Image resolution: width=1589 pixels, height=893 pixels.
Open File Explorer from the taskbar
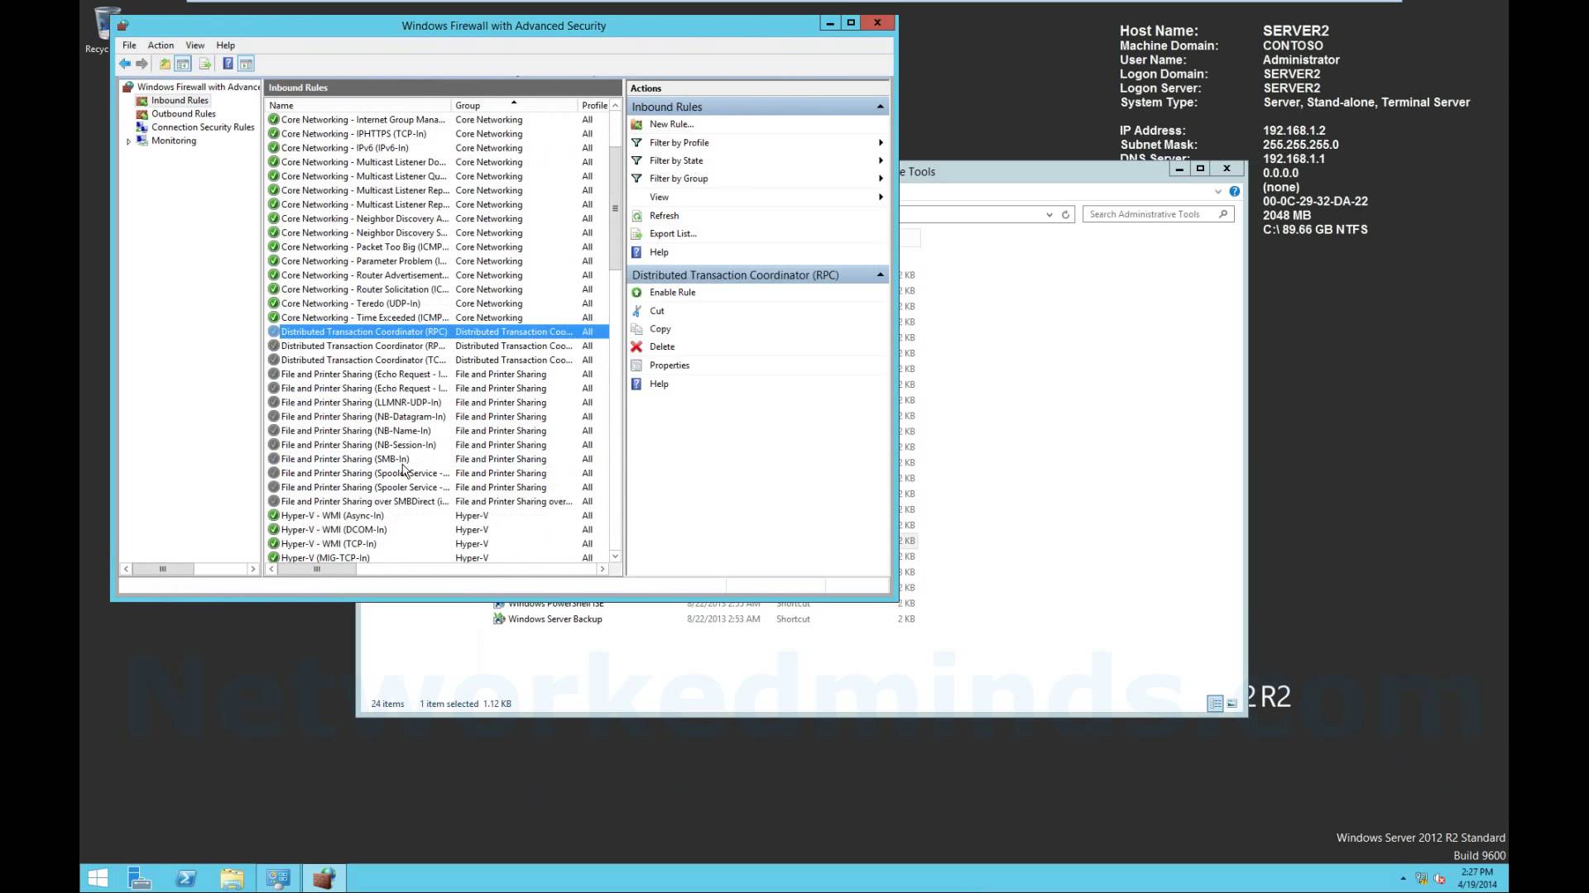pyautogui.click(x=232, y=878)
